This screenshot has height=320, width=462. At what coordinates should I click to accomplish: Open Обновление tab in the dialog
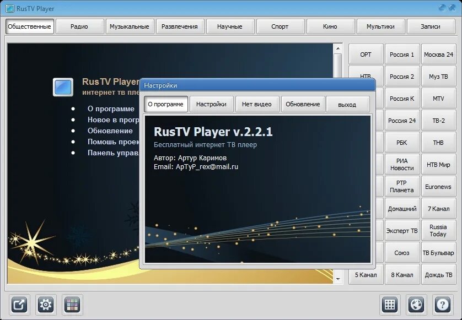coord(303,104)
